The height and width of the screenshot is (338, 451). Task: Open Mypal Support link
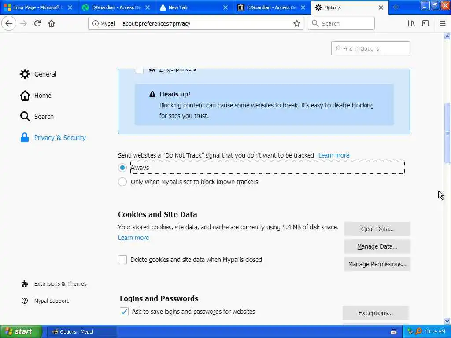tap(51, 301)
